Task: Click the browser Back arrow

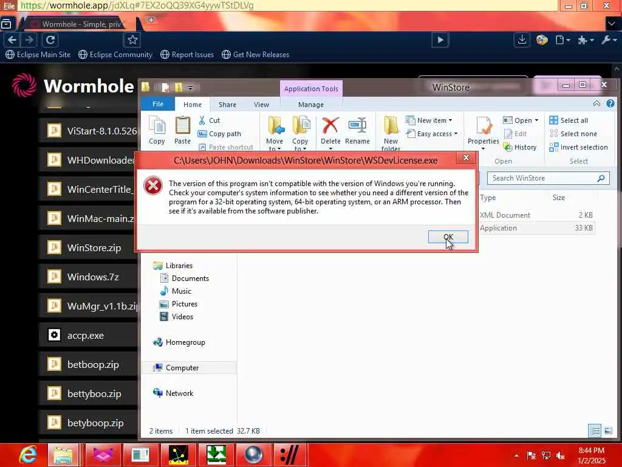Action: click(12, 40)
